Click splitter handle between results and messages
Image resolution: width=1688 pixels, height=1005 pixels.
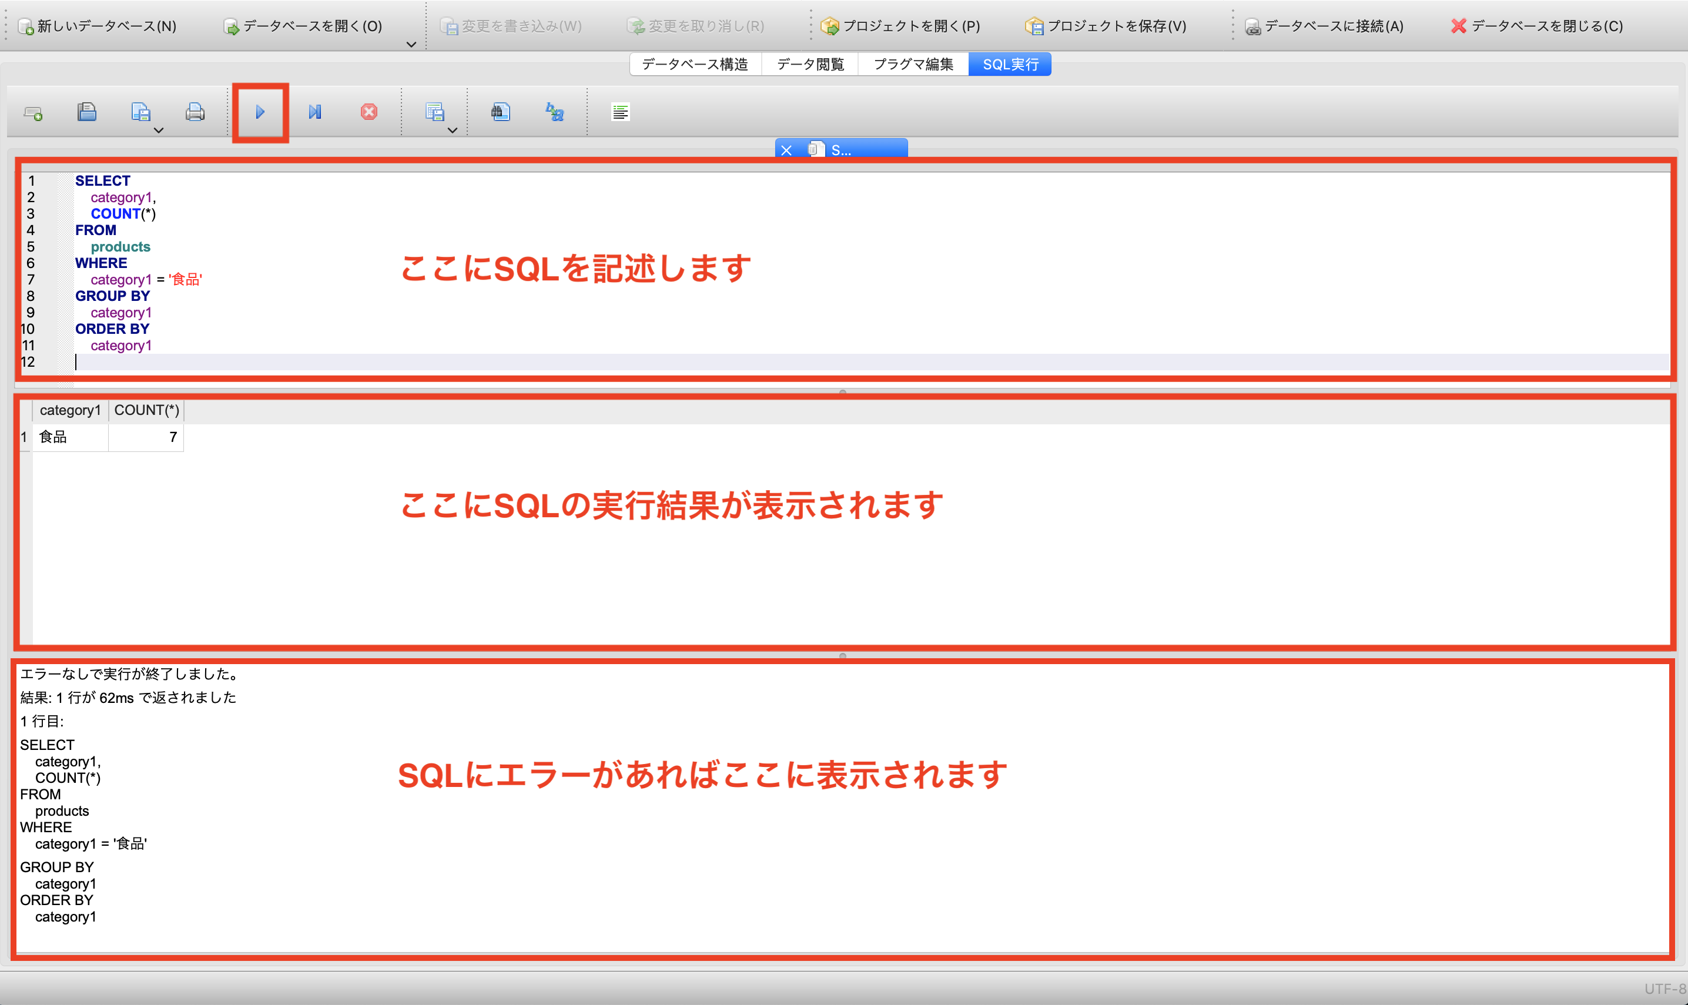click(843, 655)
